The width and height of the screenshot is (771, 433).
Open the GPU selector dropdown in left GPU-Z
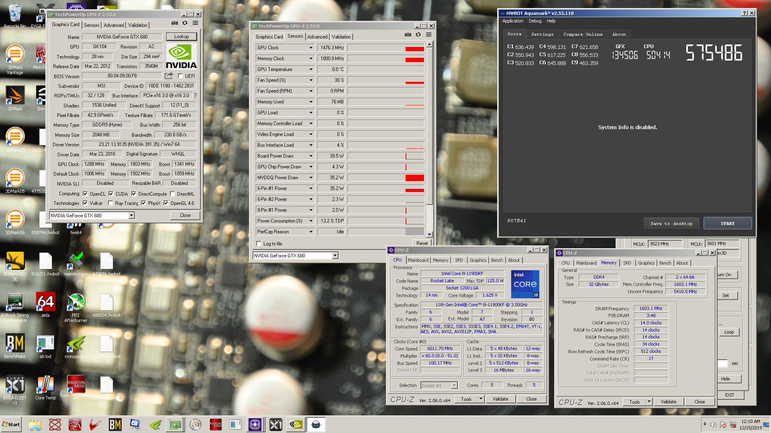131,215
